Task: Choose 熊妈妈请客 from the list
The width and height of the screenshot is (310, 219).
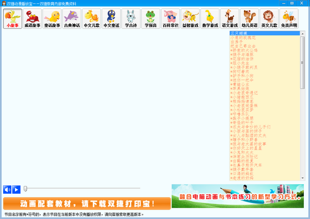Action: [x=265, y=101]
